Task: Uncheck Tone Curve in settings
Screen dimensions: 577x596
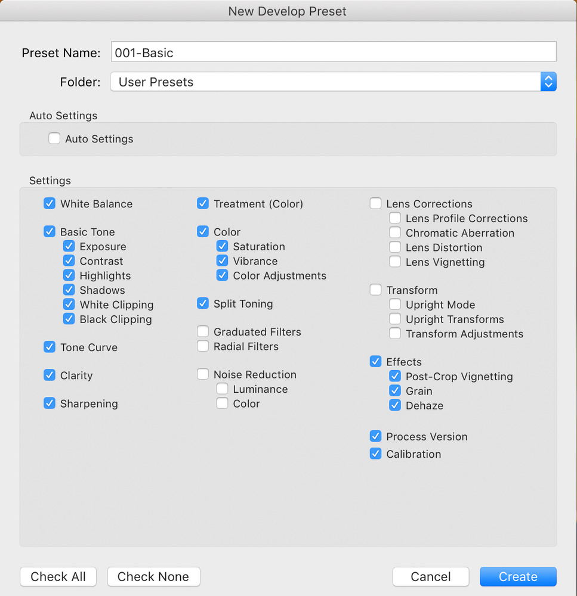Action: point(50,347)
